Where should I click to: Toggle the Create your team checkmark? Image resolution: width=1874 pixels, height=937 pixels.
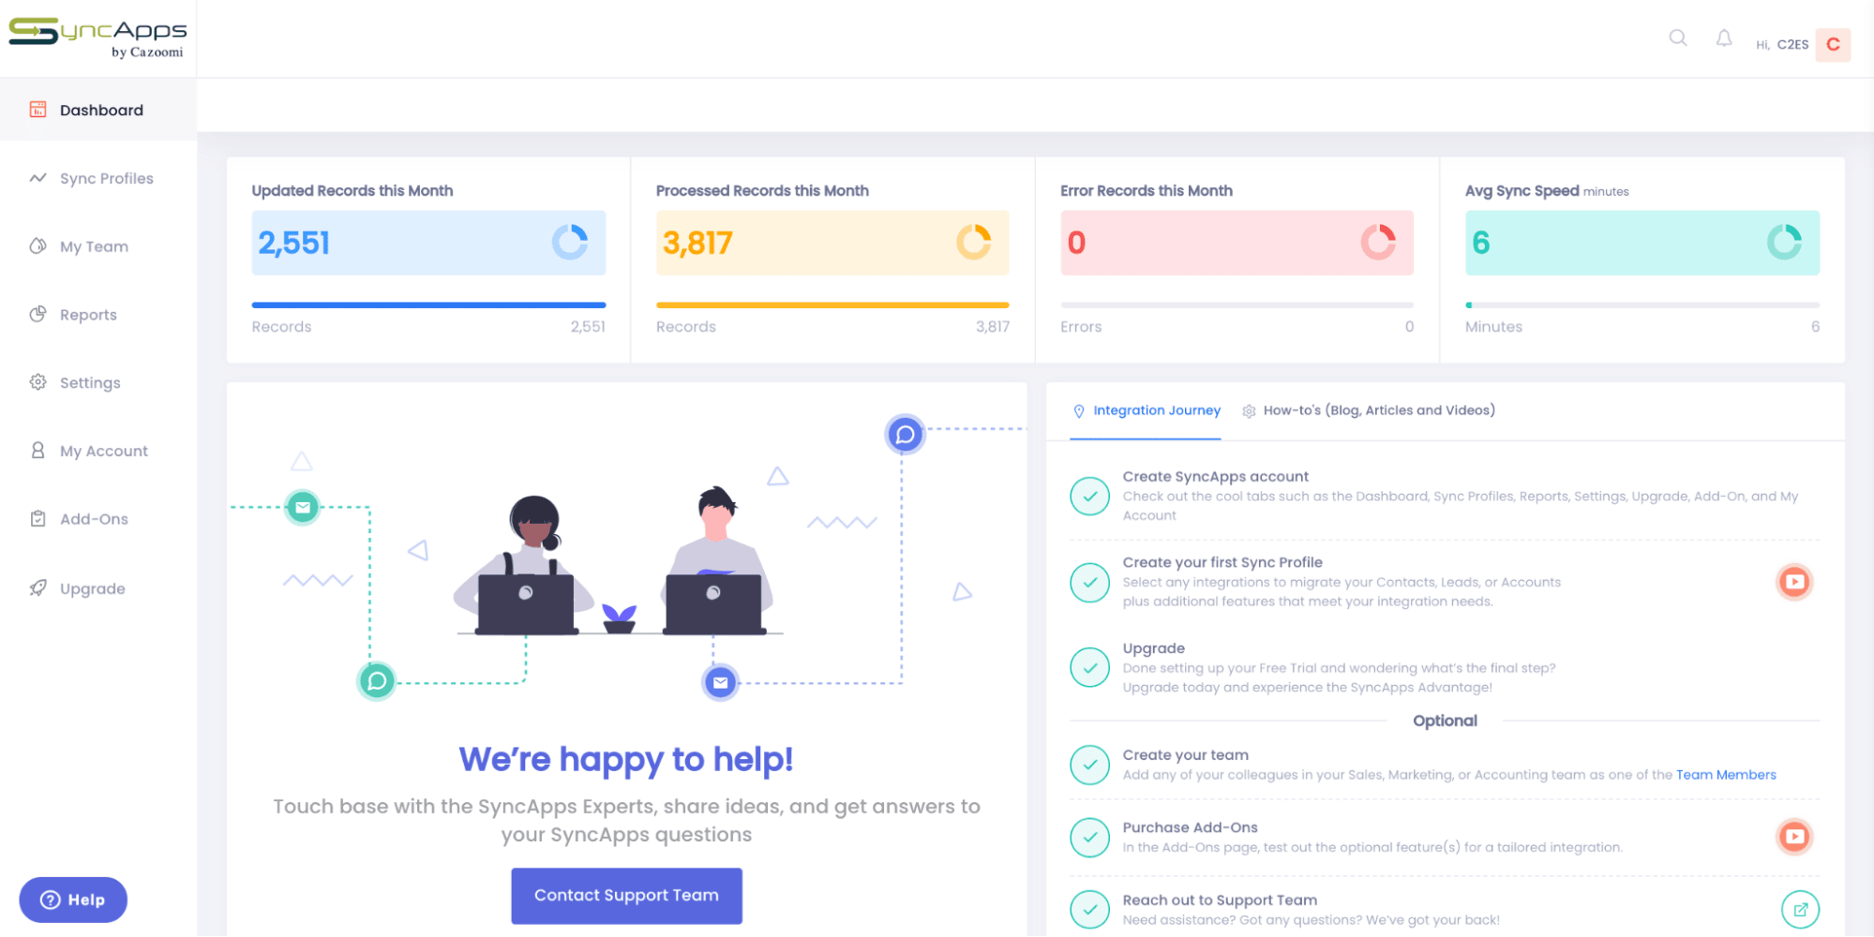click(x=1089, y=765)
